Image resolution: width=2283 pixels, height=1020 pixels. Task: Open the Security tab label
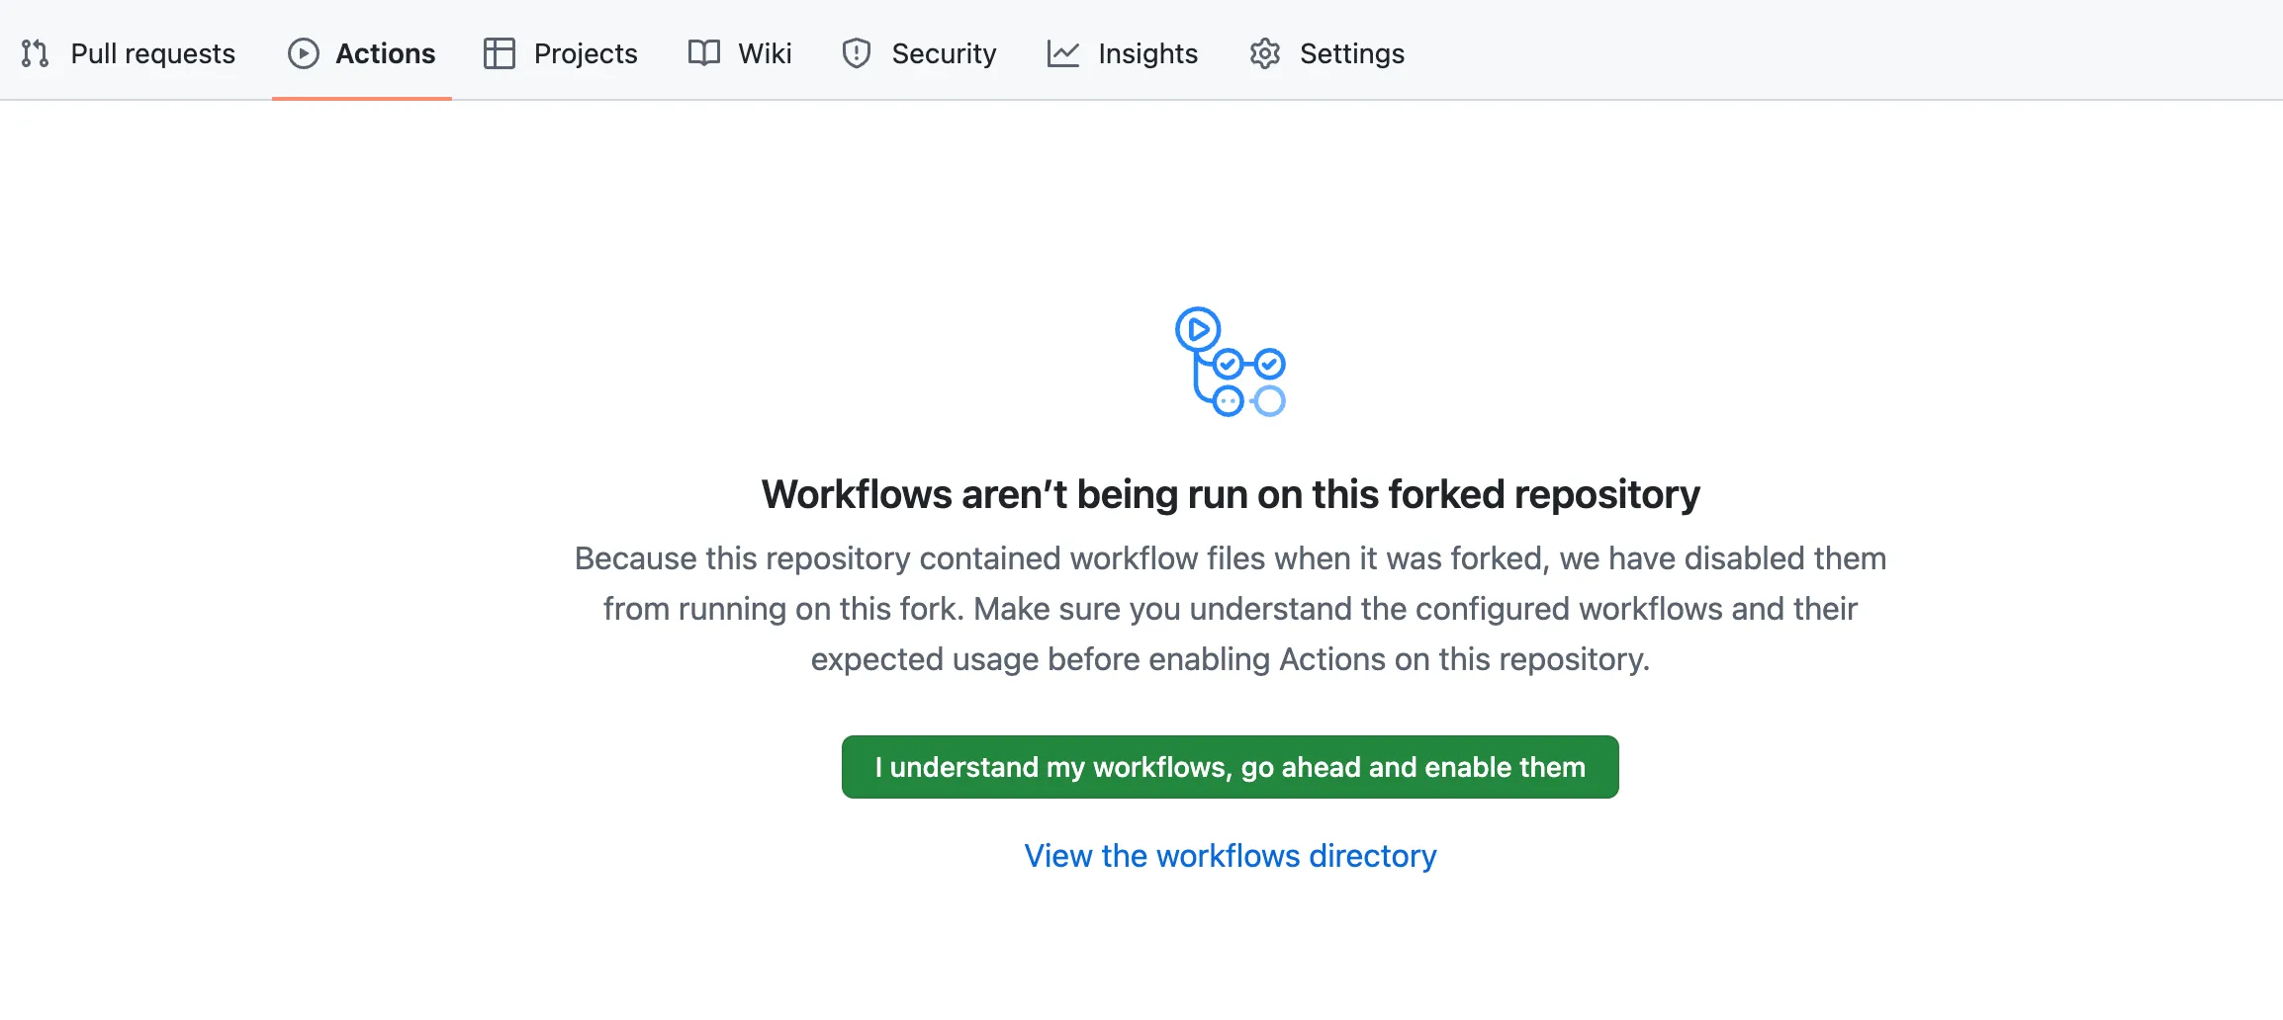point(944,53)
